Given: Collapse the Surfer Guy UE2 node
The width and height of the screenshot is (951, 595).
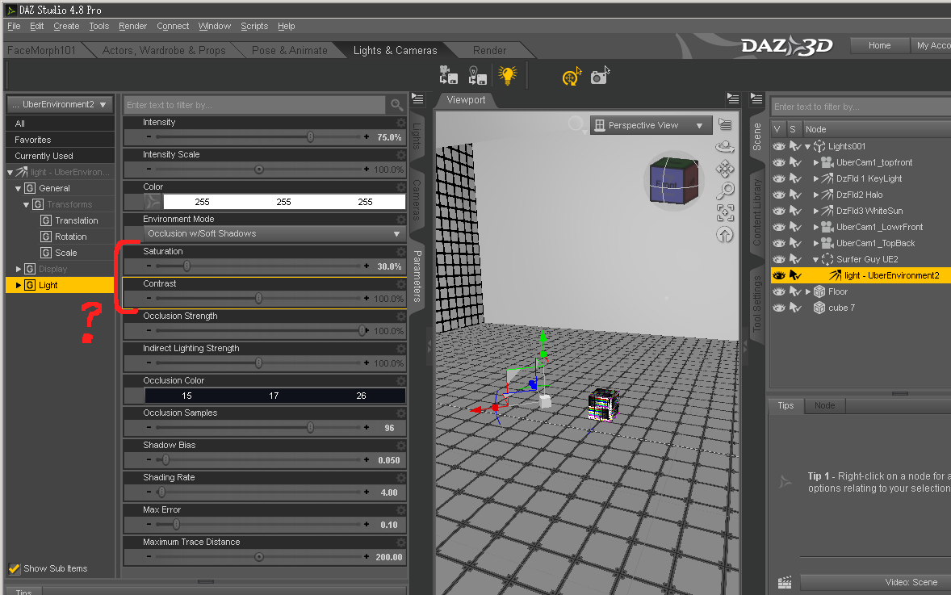Looking at the screenshot, I should coord(815,260).
